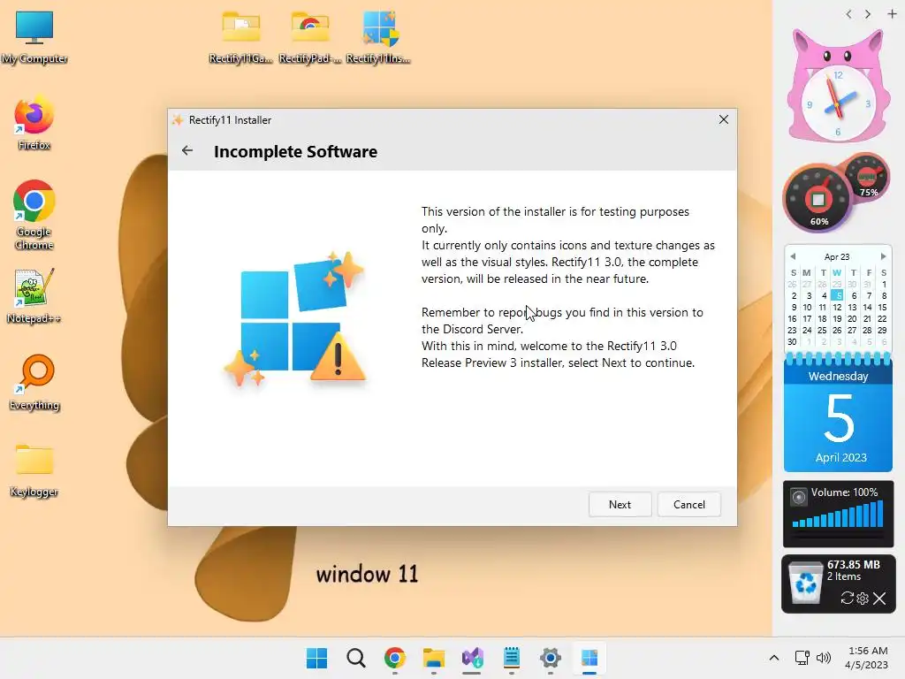Image resolution: width=905 pixels, height=679 pixels.
Task: Close the Rectify11 Installer window
Action: 723,119
